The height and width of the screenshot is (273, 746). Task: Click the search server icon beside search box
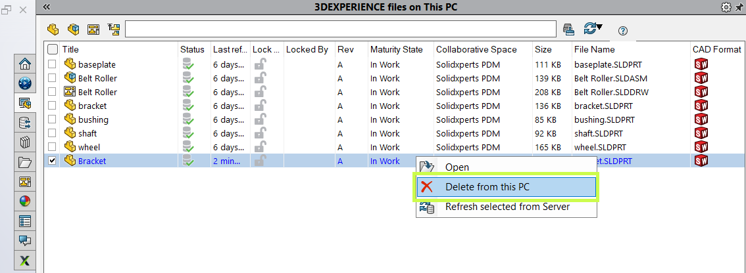569,29
